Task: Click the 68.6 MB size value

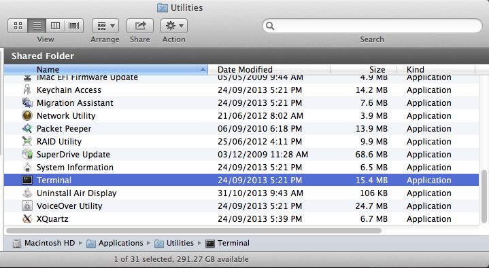Action: click(371, 155)
